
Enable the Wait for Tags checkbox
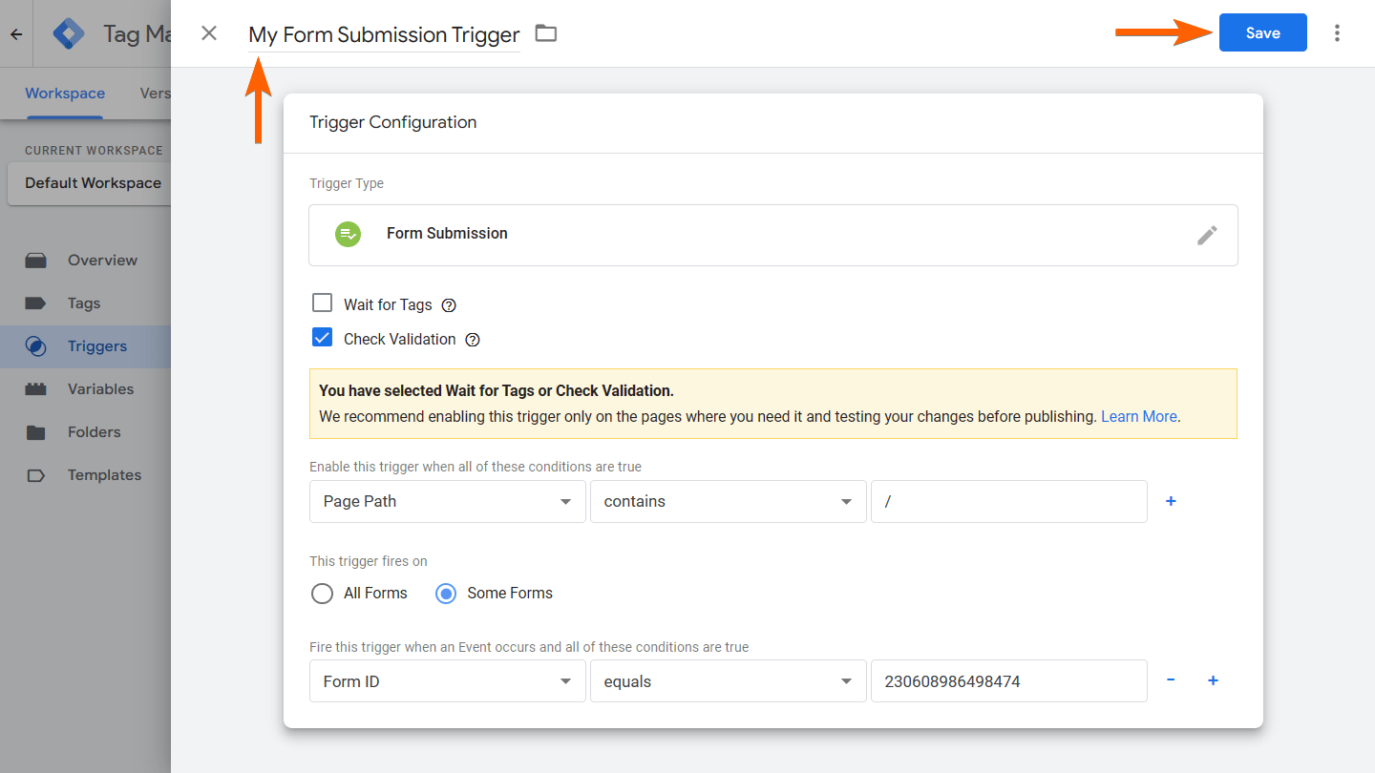(x=323, y=303)
